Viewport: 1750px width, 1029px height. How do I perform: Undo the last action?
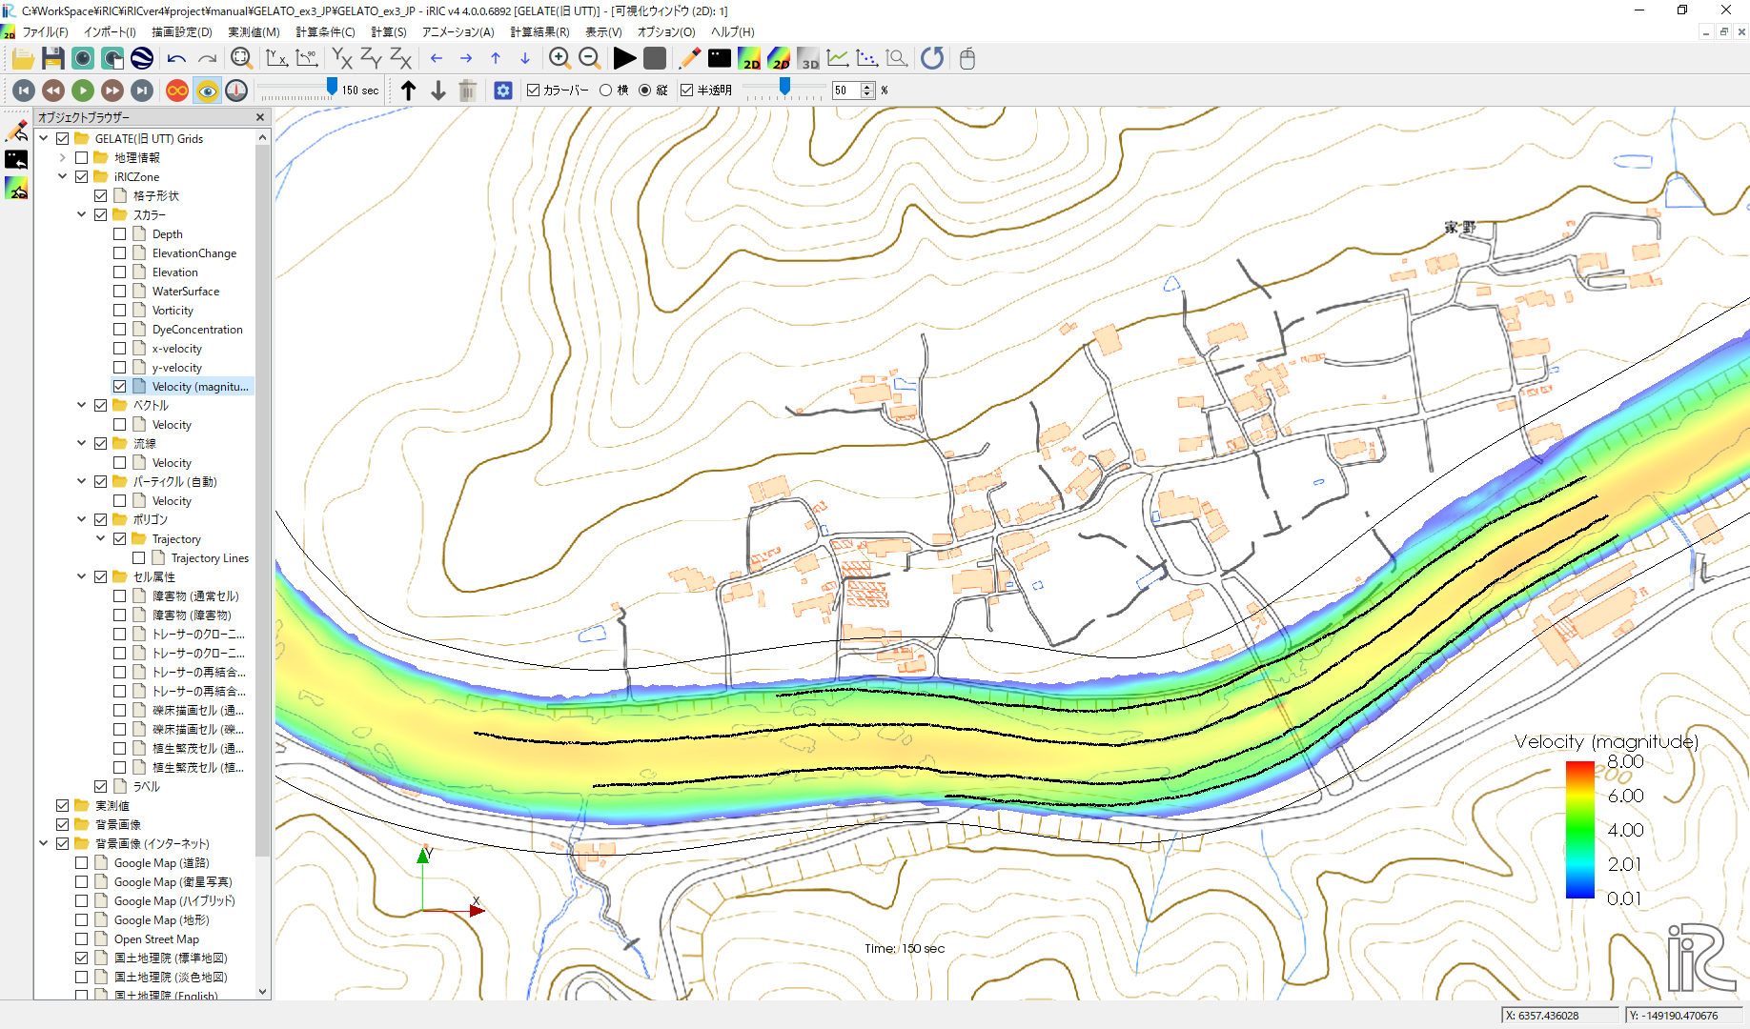tap(176, 59)
